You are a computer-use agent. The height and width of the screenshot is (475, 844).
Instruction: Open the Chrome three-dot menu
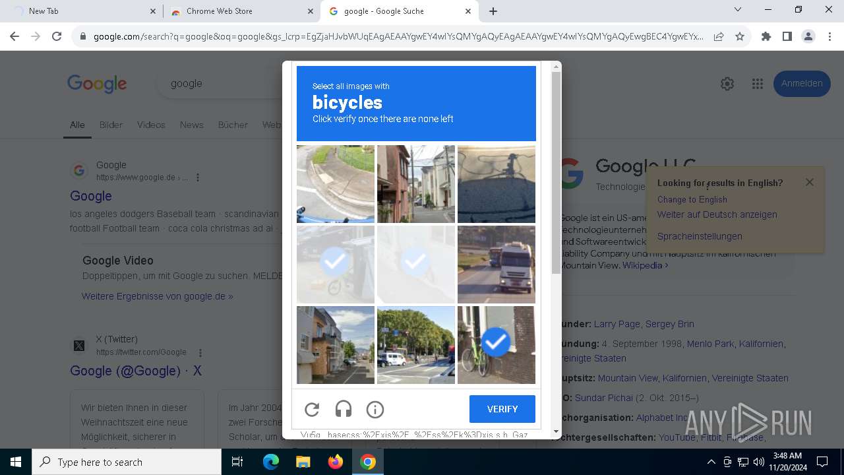pos(829,37)
